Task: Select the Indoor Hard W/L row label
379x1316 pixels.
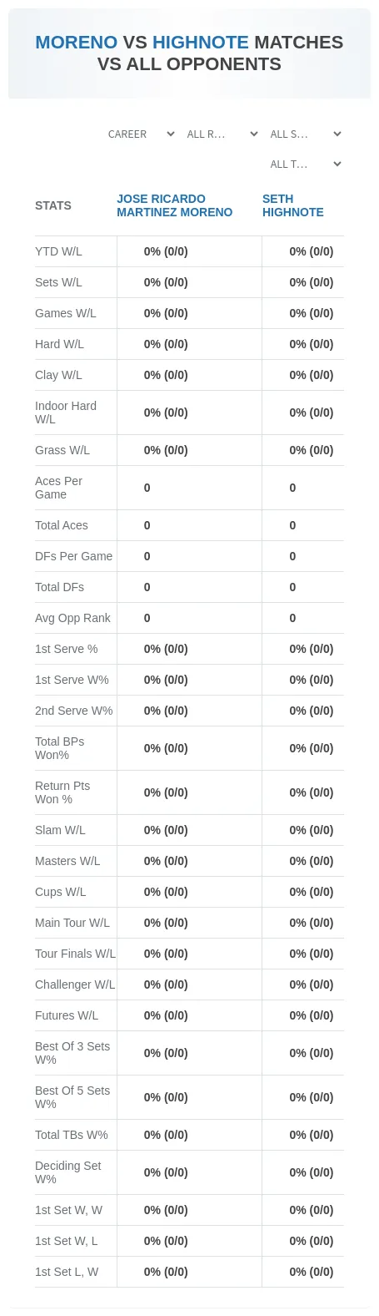Action: pos(66,413)
